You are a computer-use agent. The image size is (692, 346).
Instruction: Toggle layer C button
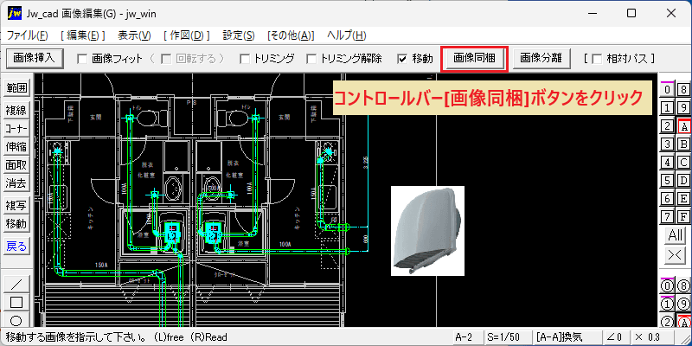pyautogui.click(x=683, y=163)
